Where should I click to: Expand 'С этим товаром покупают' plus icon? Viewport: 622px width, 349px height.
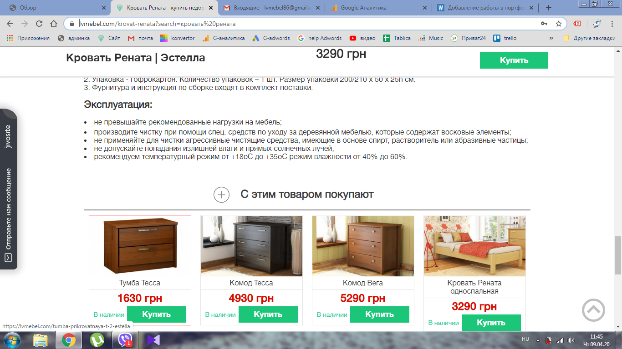[221, 194]
